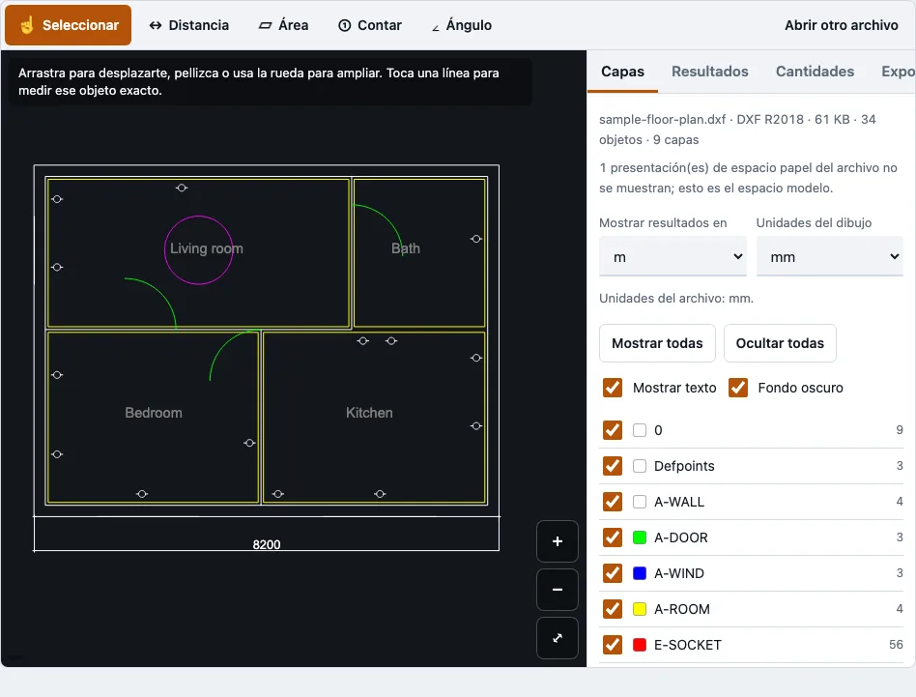The height and width of the screenshot is (697, 916).
Task: Toggle A-ROOM layer visibility checkbox
Action: coord(613,609)
